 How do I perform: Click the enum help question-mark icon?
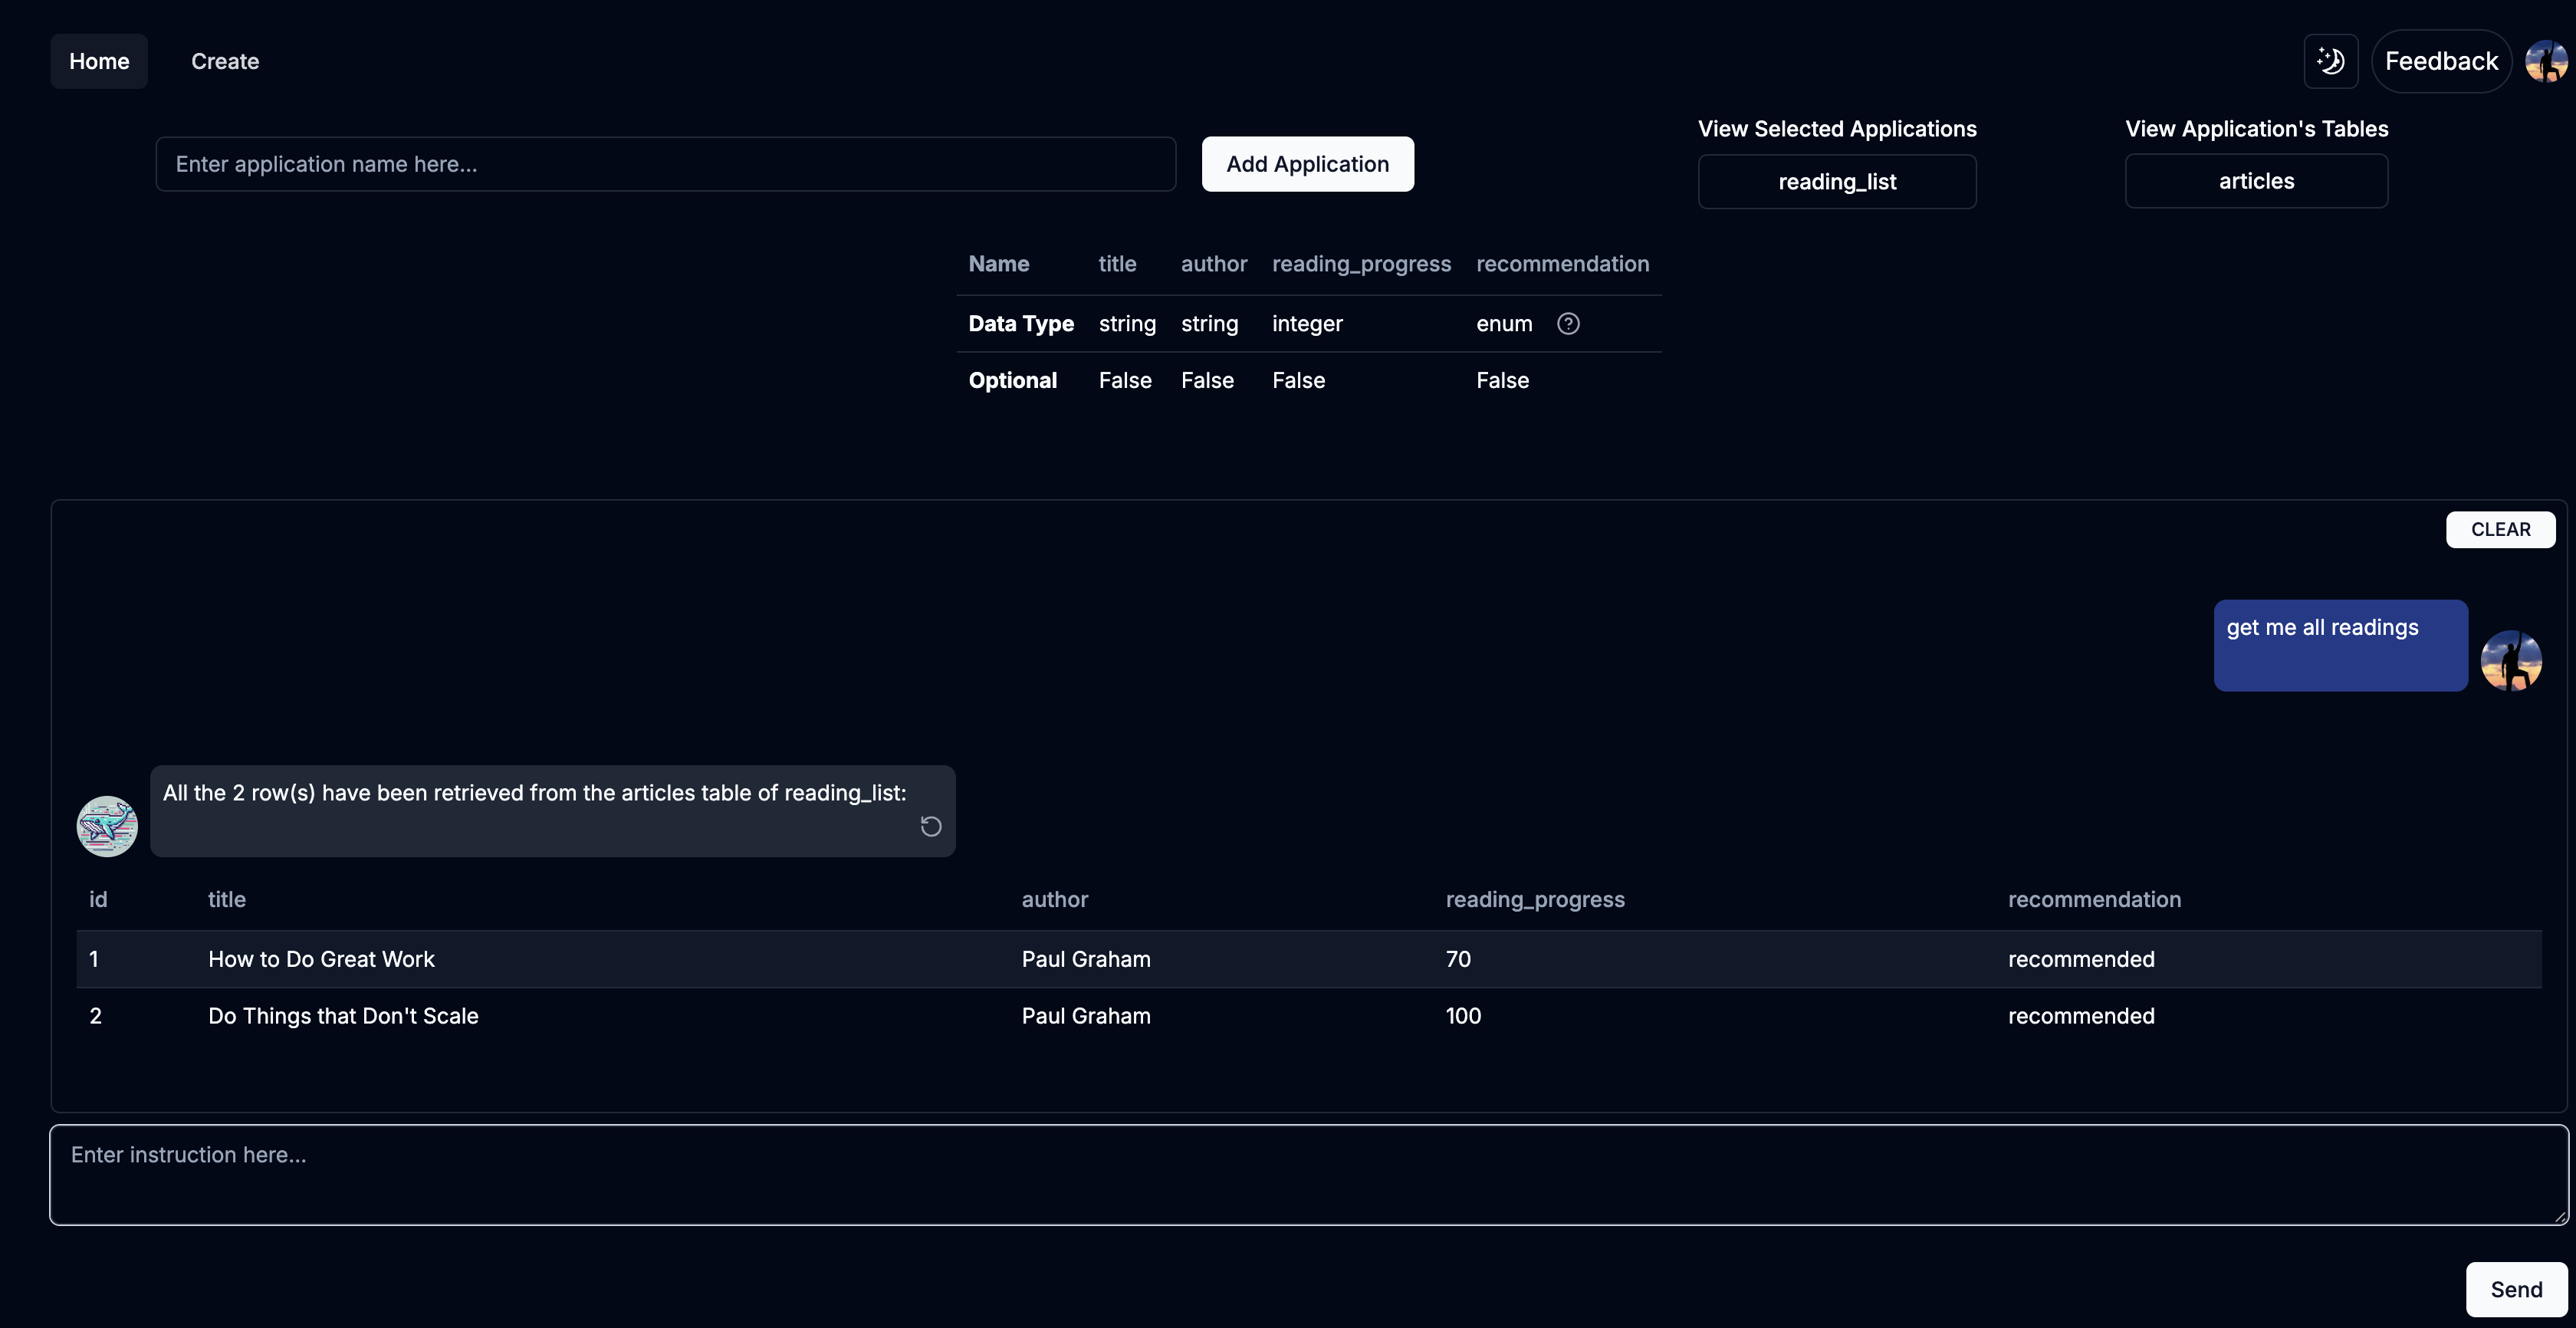coord(1568,323)
